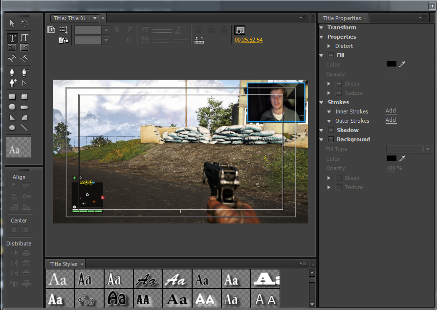This screenshot has height=310, width=437.
Task: Select the Vertical Type tool
Action: tap(24, 38)
